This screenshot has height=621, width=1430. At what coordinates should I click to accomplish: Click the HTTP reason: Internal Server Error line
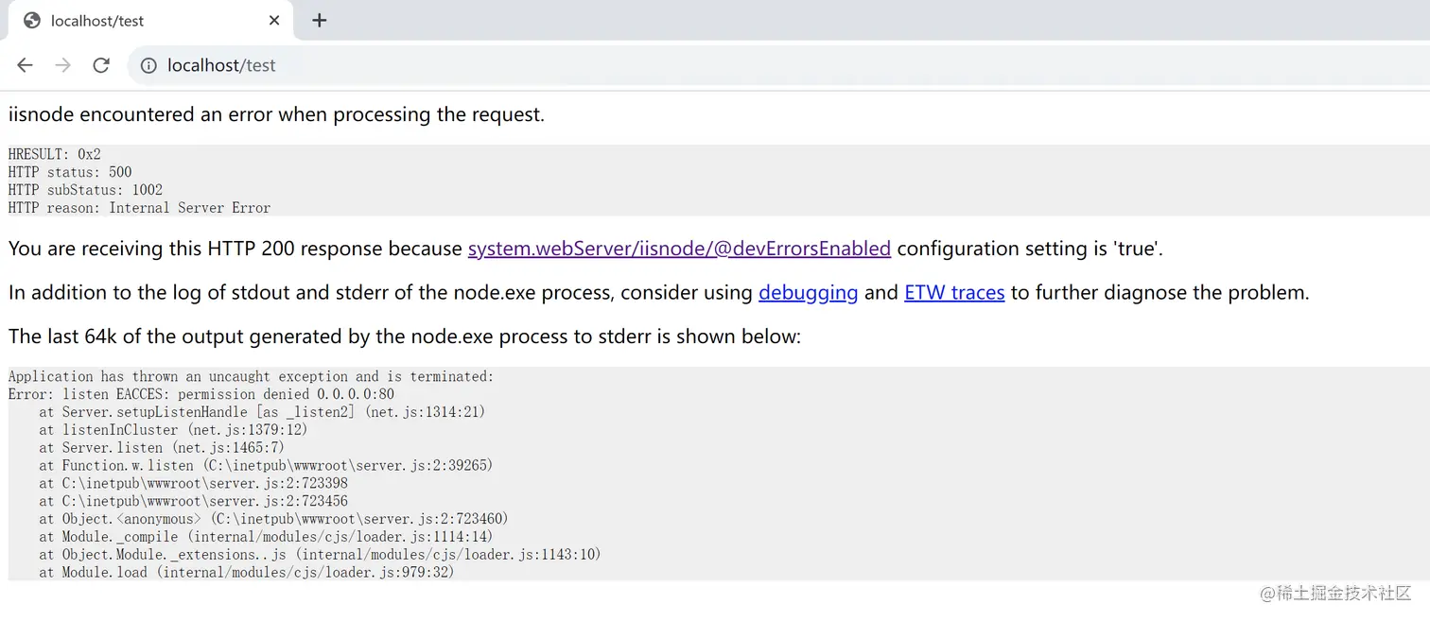click(x=139, y=208)
